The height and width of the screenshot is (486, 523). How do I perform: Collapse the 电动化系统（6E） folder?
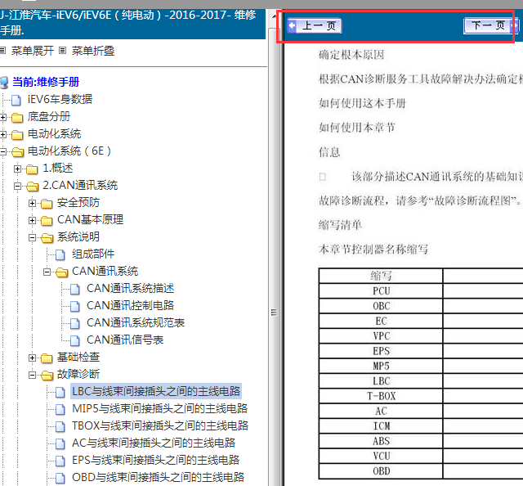pyautogui.click(x=3, y=152)
